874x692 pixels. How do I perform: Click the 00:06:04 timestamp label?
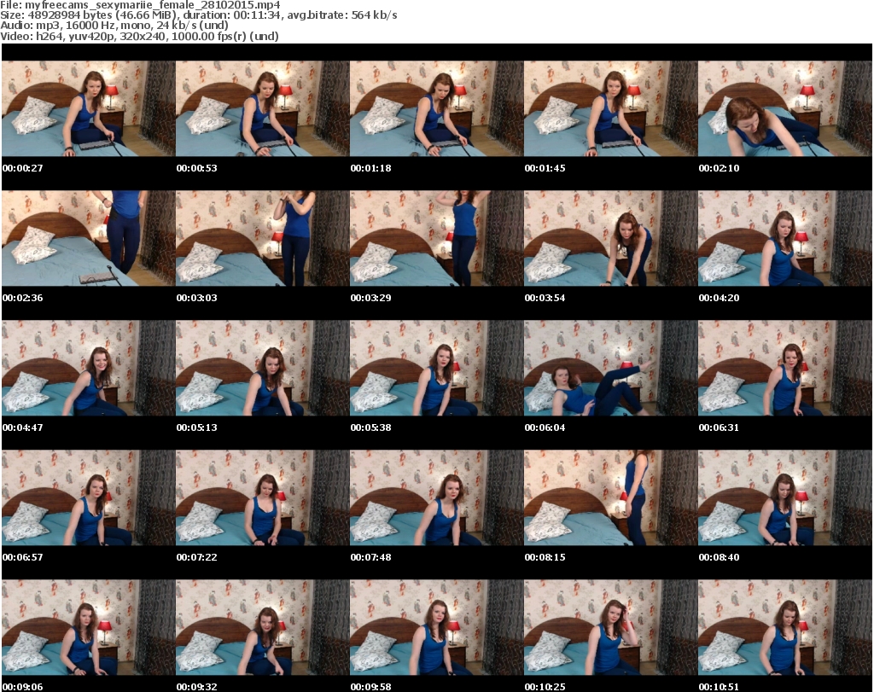545,427
